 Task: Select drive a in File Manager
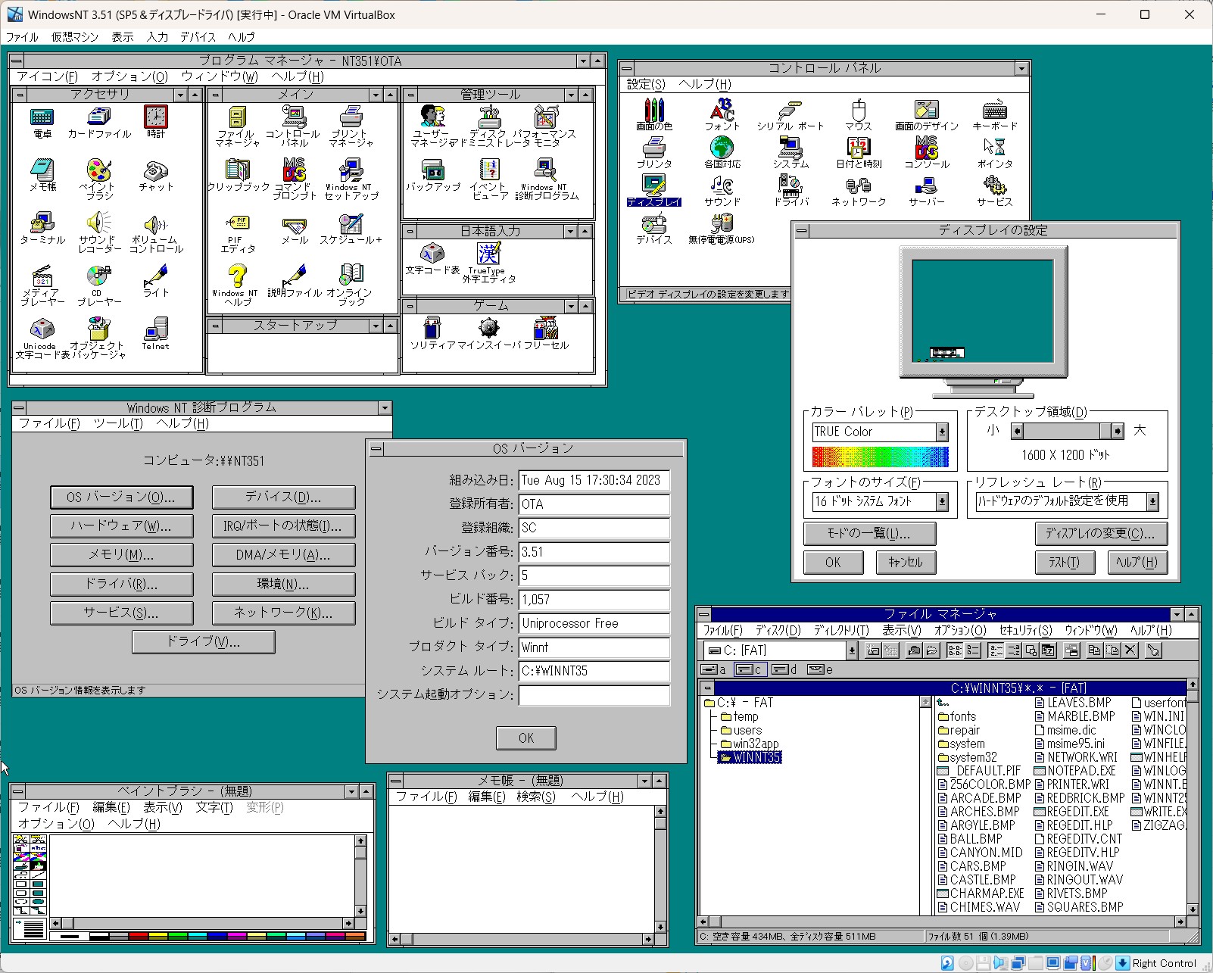point(713,669)
